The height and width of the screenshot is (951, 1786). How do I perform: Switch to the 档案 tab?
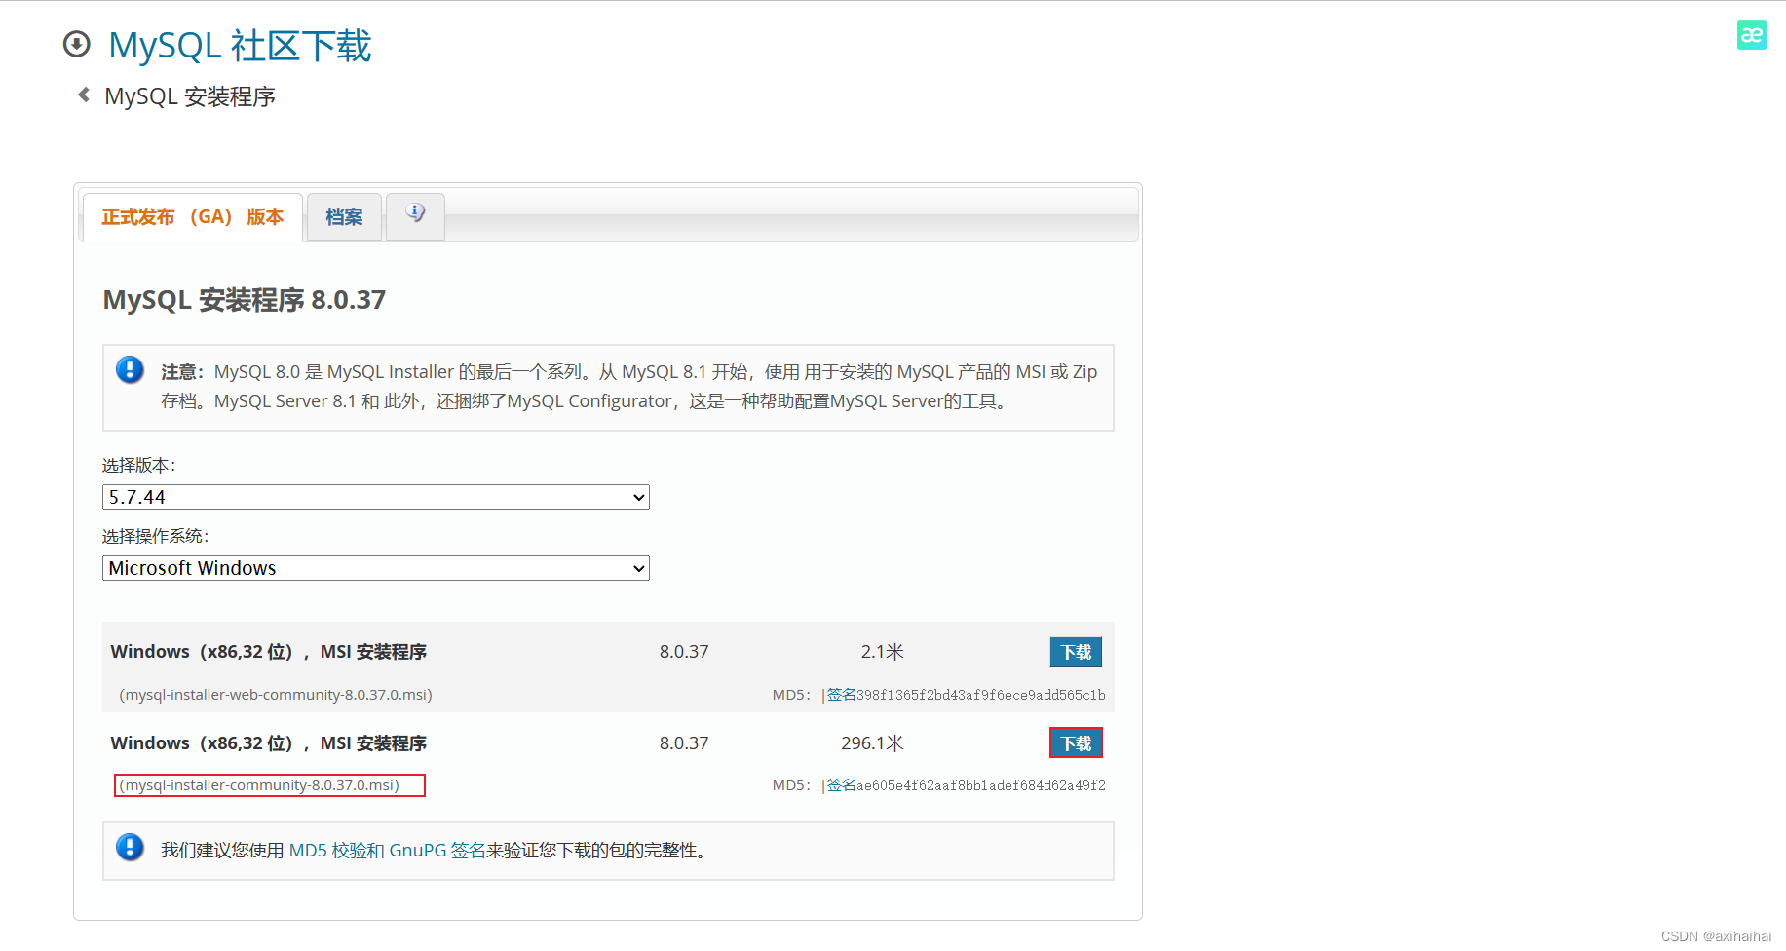coord(344,217)
